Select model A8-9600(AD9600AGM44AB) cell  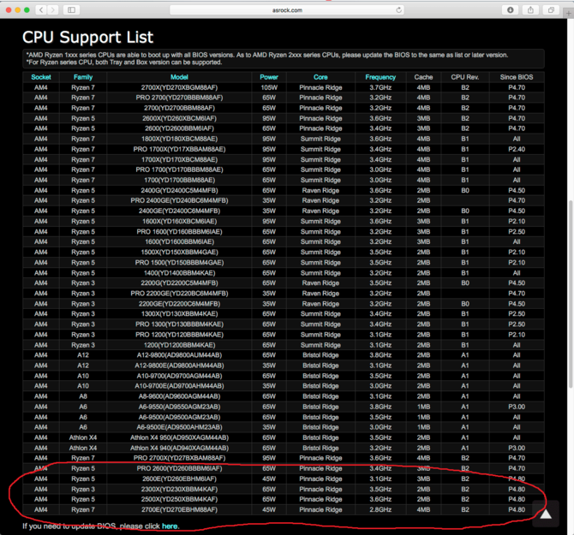[179, 396]
